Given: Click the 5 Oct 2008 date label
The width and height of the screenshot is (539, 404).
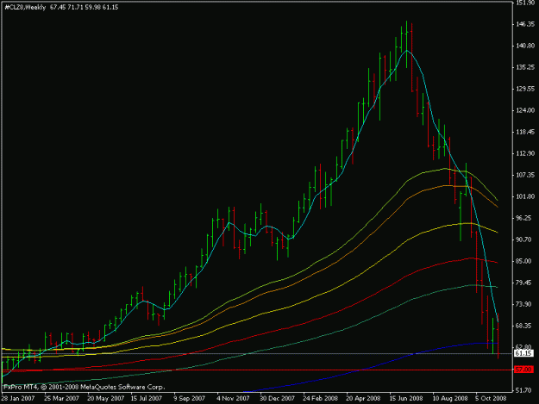Looking at the screenshot, I should (491, 399).
